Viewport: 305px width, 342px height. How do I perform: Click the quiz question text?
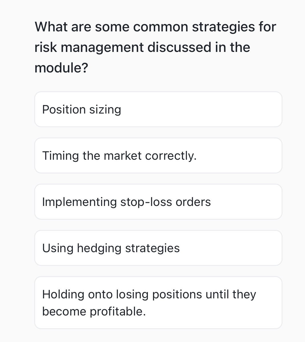[x=155, y=46]
